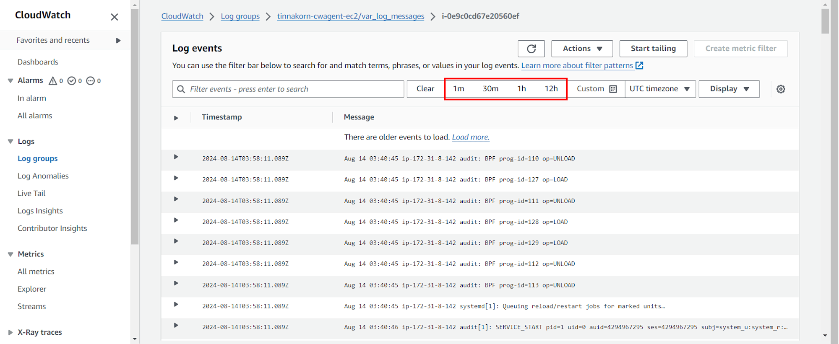The image size is (839, 344).
Task: Click Create metric filter button
Action: click(741, 49)
